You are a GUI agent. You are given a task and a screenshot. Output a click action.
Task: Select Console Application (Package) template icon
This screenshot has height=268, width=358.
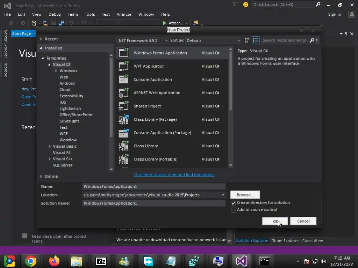(x=124, y=133)
